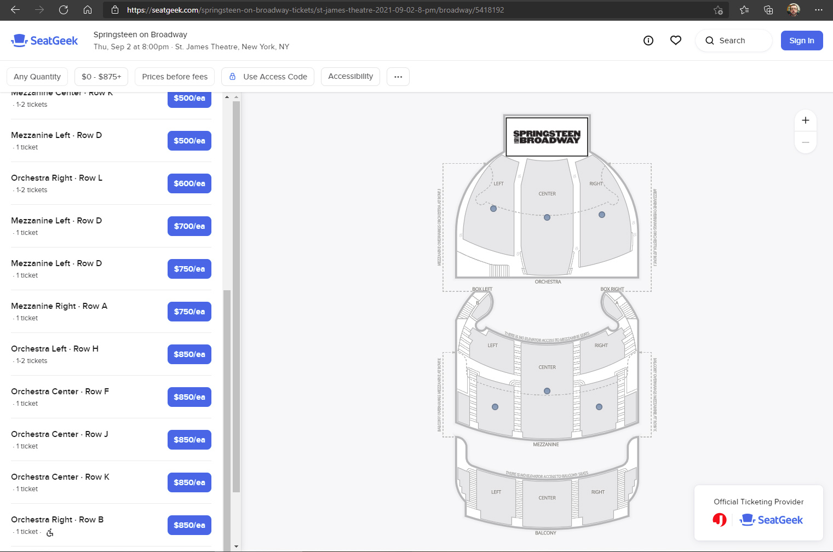Select the Orchestra Right section marker

pos(602,215)
